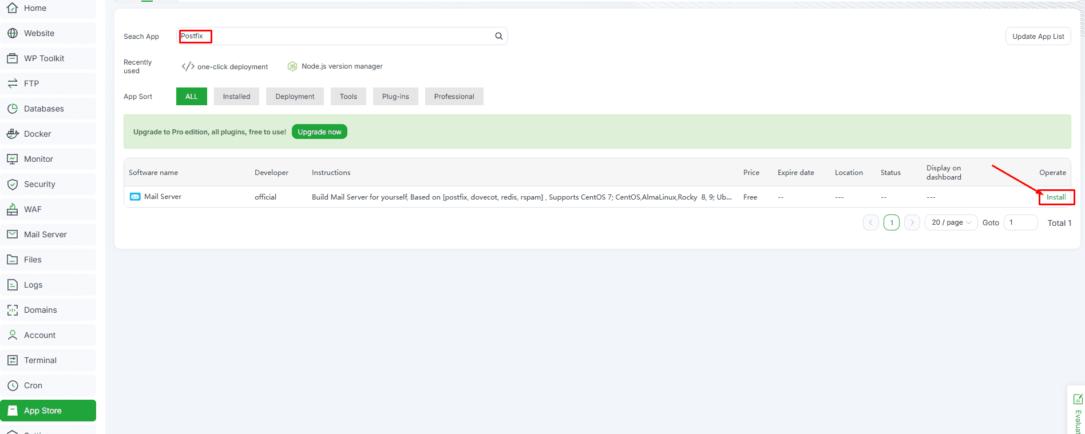Image resolution: width=1085 pixels, height=434 pixels.
Task: Go to next page arrow
Action: [x=912, y=222]
